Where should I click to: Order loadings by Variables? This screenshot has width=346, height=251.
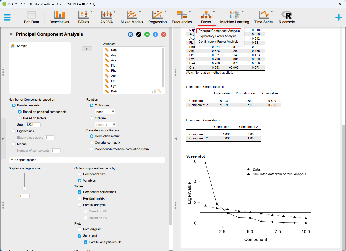coord(80,181)
